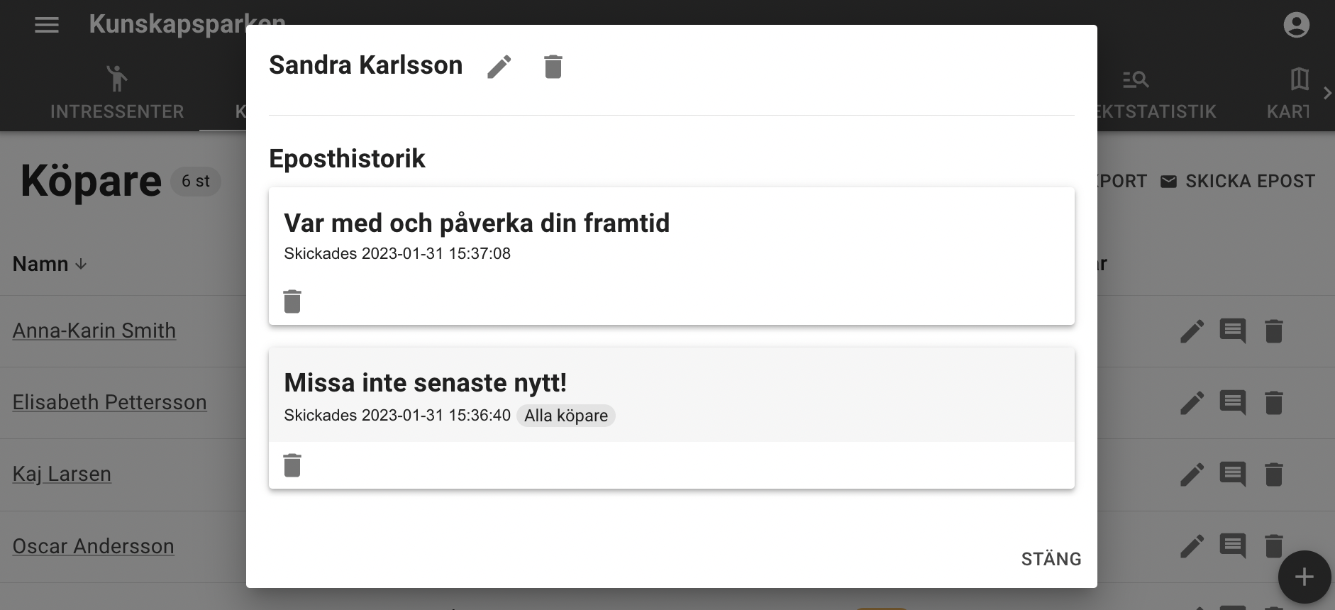The height and width of the screenshot is (610, 1335).
Task: Open the hamburger navigation menu
Action: coord(46,25)
